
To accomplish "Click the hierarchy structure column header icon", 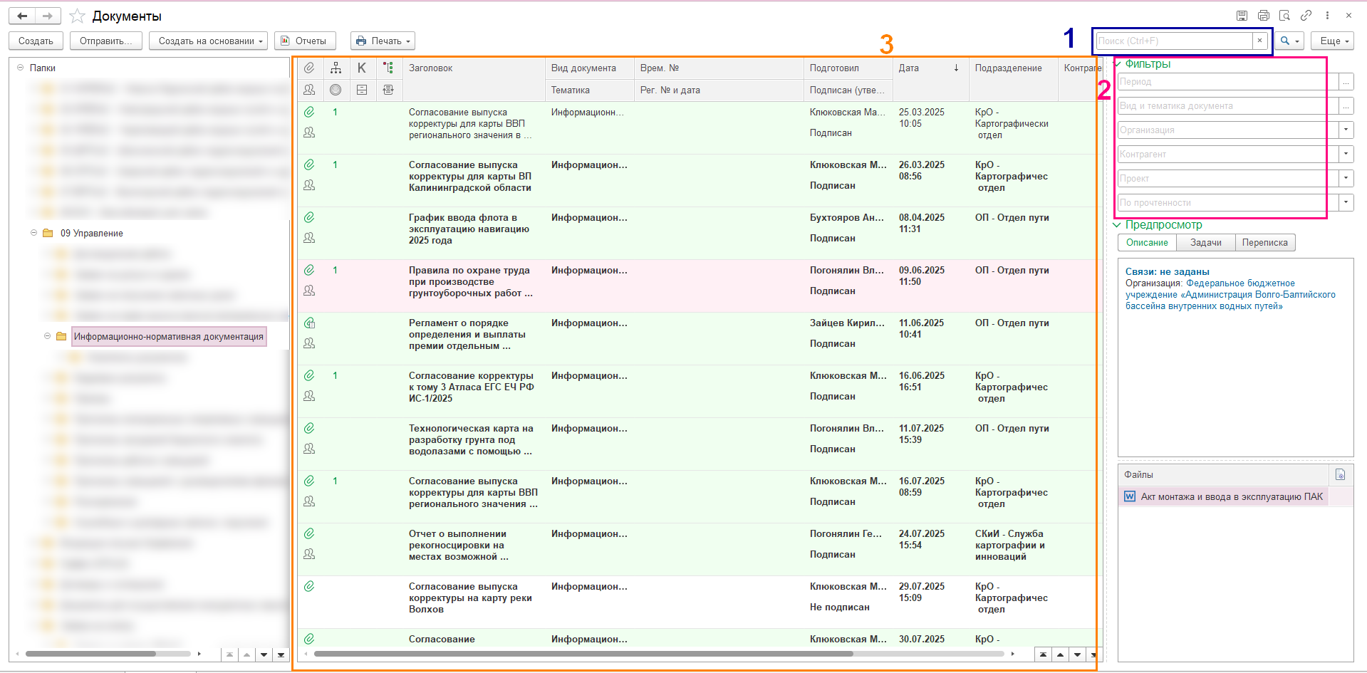I will 336,68.
